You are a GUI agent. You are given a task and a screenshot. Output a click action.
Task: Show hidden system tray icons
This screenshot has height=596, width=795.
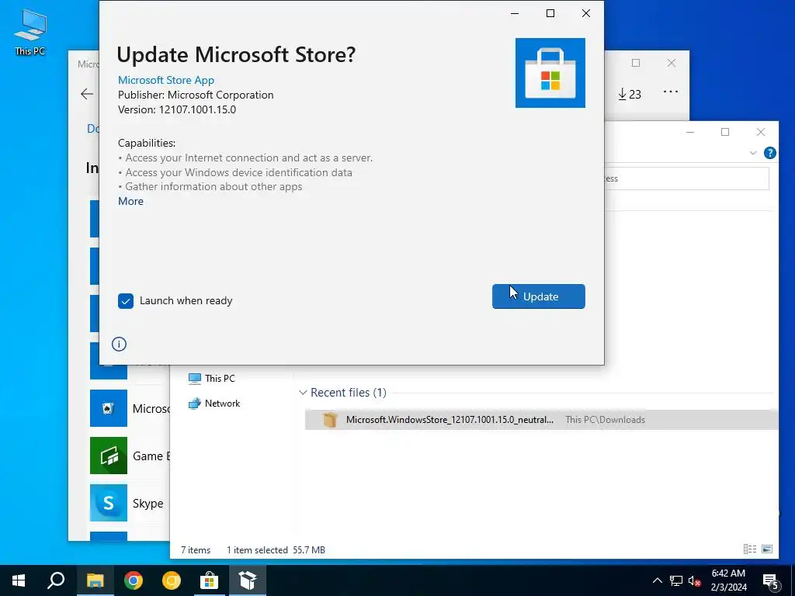(657, 580)
